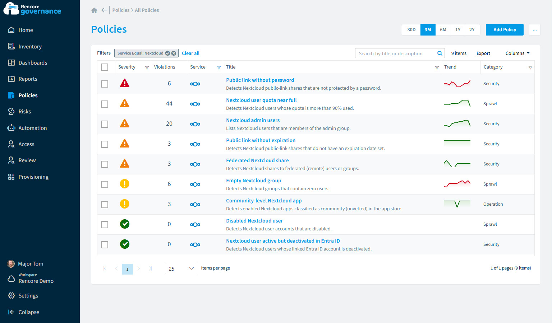Select the 1Y time range

pos(458,30)
